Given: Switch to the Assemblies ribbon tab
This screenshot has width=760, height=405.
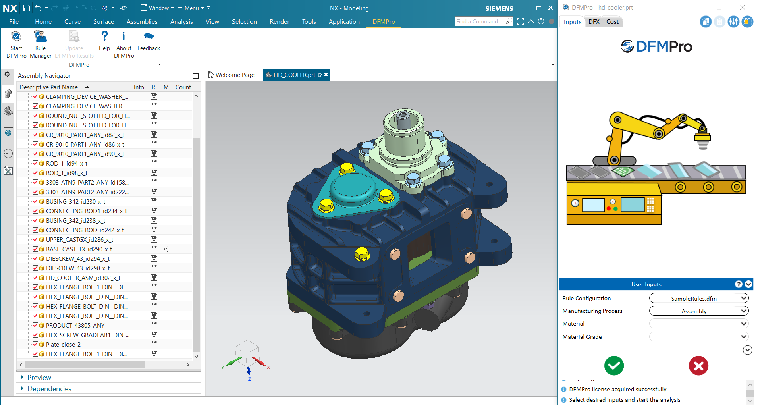Looking at the screenshot, I should (142, 21).
